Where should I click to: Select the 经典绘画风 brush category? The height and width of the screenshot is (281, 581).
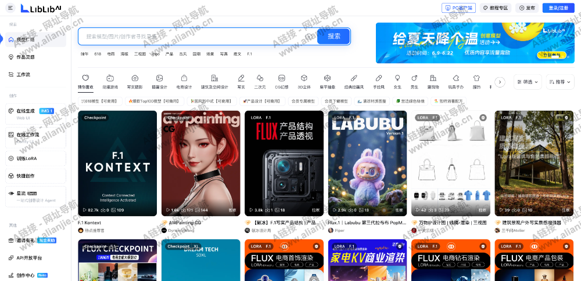coord(354,82)
